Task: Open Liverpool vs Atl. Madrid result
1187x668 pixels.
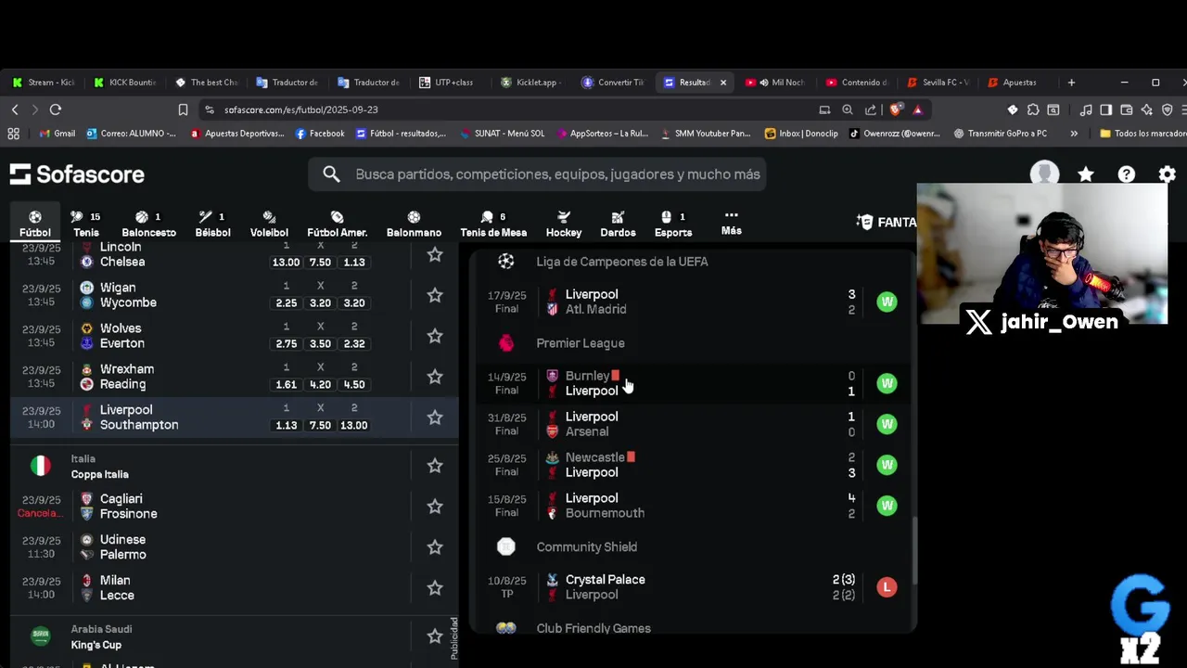Action: point(693,302)
